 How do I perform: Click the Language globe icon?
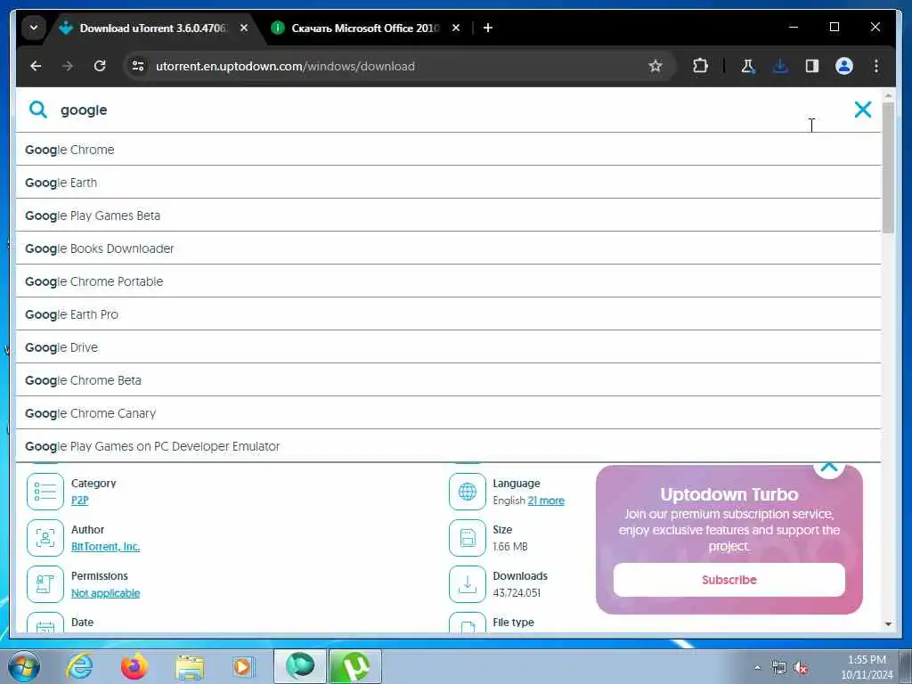click(x=467, y=492)
